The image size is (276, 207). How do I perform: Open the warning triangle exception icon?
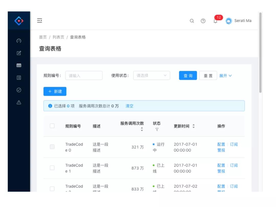tap(19, 102)
